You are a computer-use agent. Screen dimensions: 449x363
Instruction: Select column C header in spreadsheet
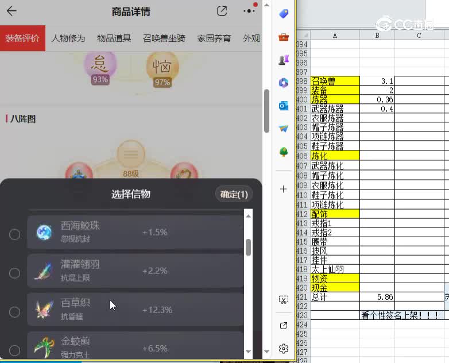coord(419,35)
